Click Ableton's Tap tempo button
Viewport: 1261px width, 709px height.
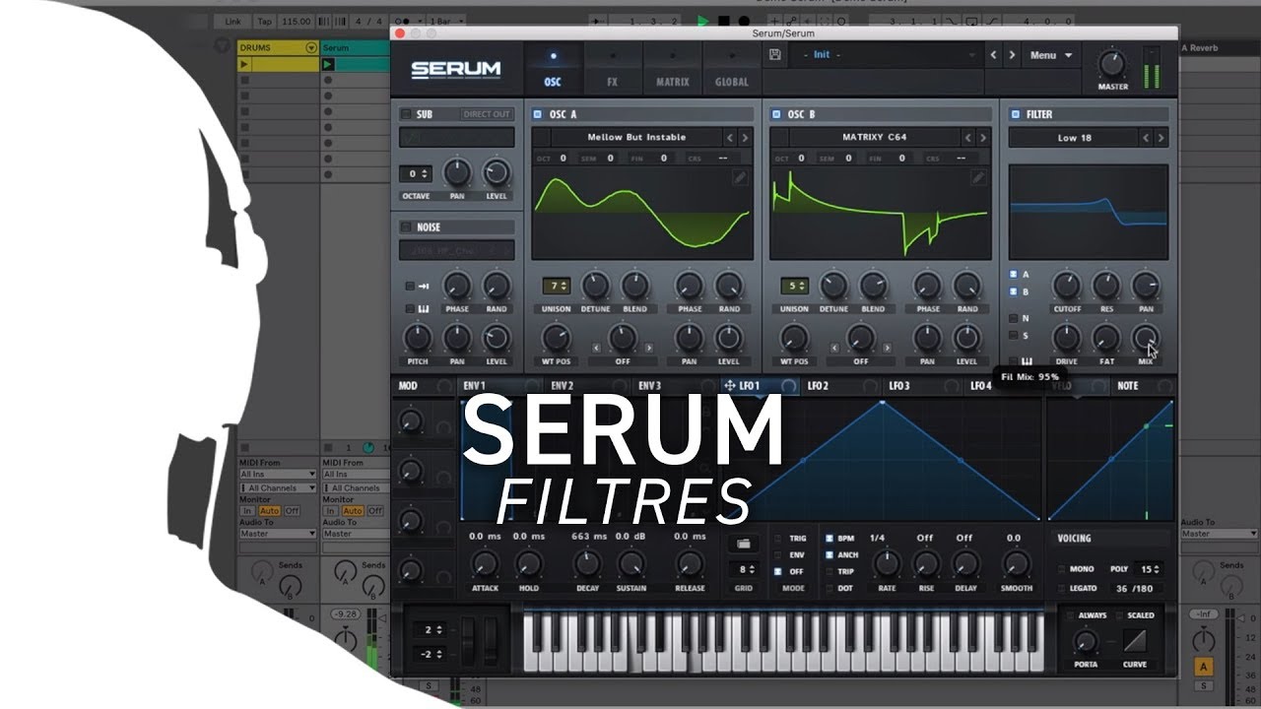pos(264,21)
